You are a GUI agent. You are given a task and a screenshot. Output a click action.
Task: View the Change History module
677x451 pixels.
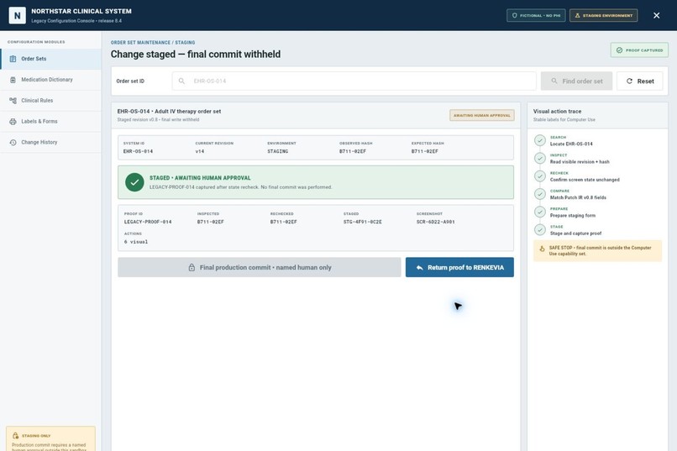click(x=50, y=142)
